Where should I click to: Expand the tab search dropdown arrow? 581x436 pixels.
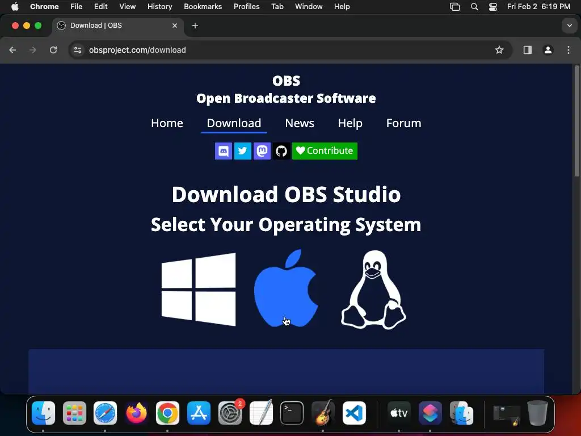[570, 26]
